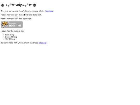The height and width of the screenshot is (105, 140).
Task: Click the italic word in second paragraph
Action: coord(35,15)
